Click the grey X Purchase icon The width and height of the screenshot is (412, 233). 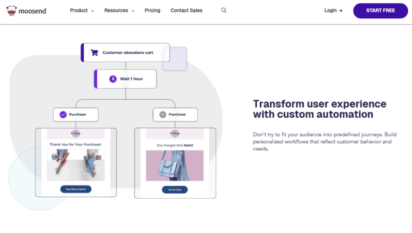(163, 115)
